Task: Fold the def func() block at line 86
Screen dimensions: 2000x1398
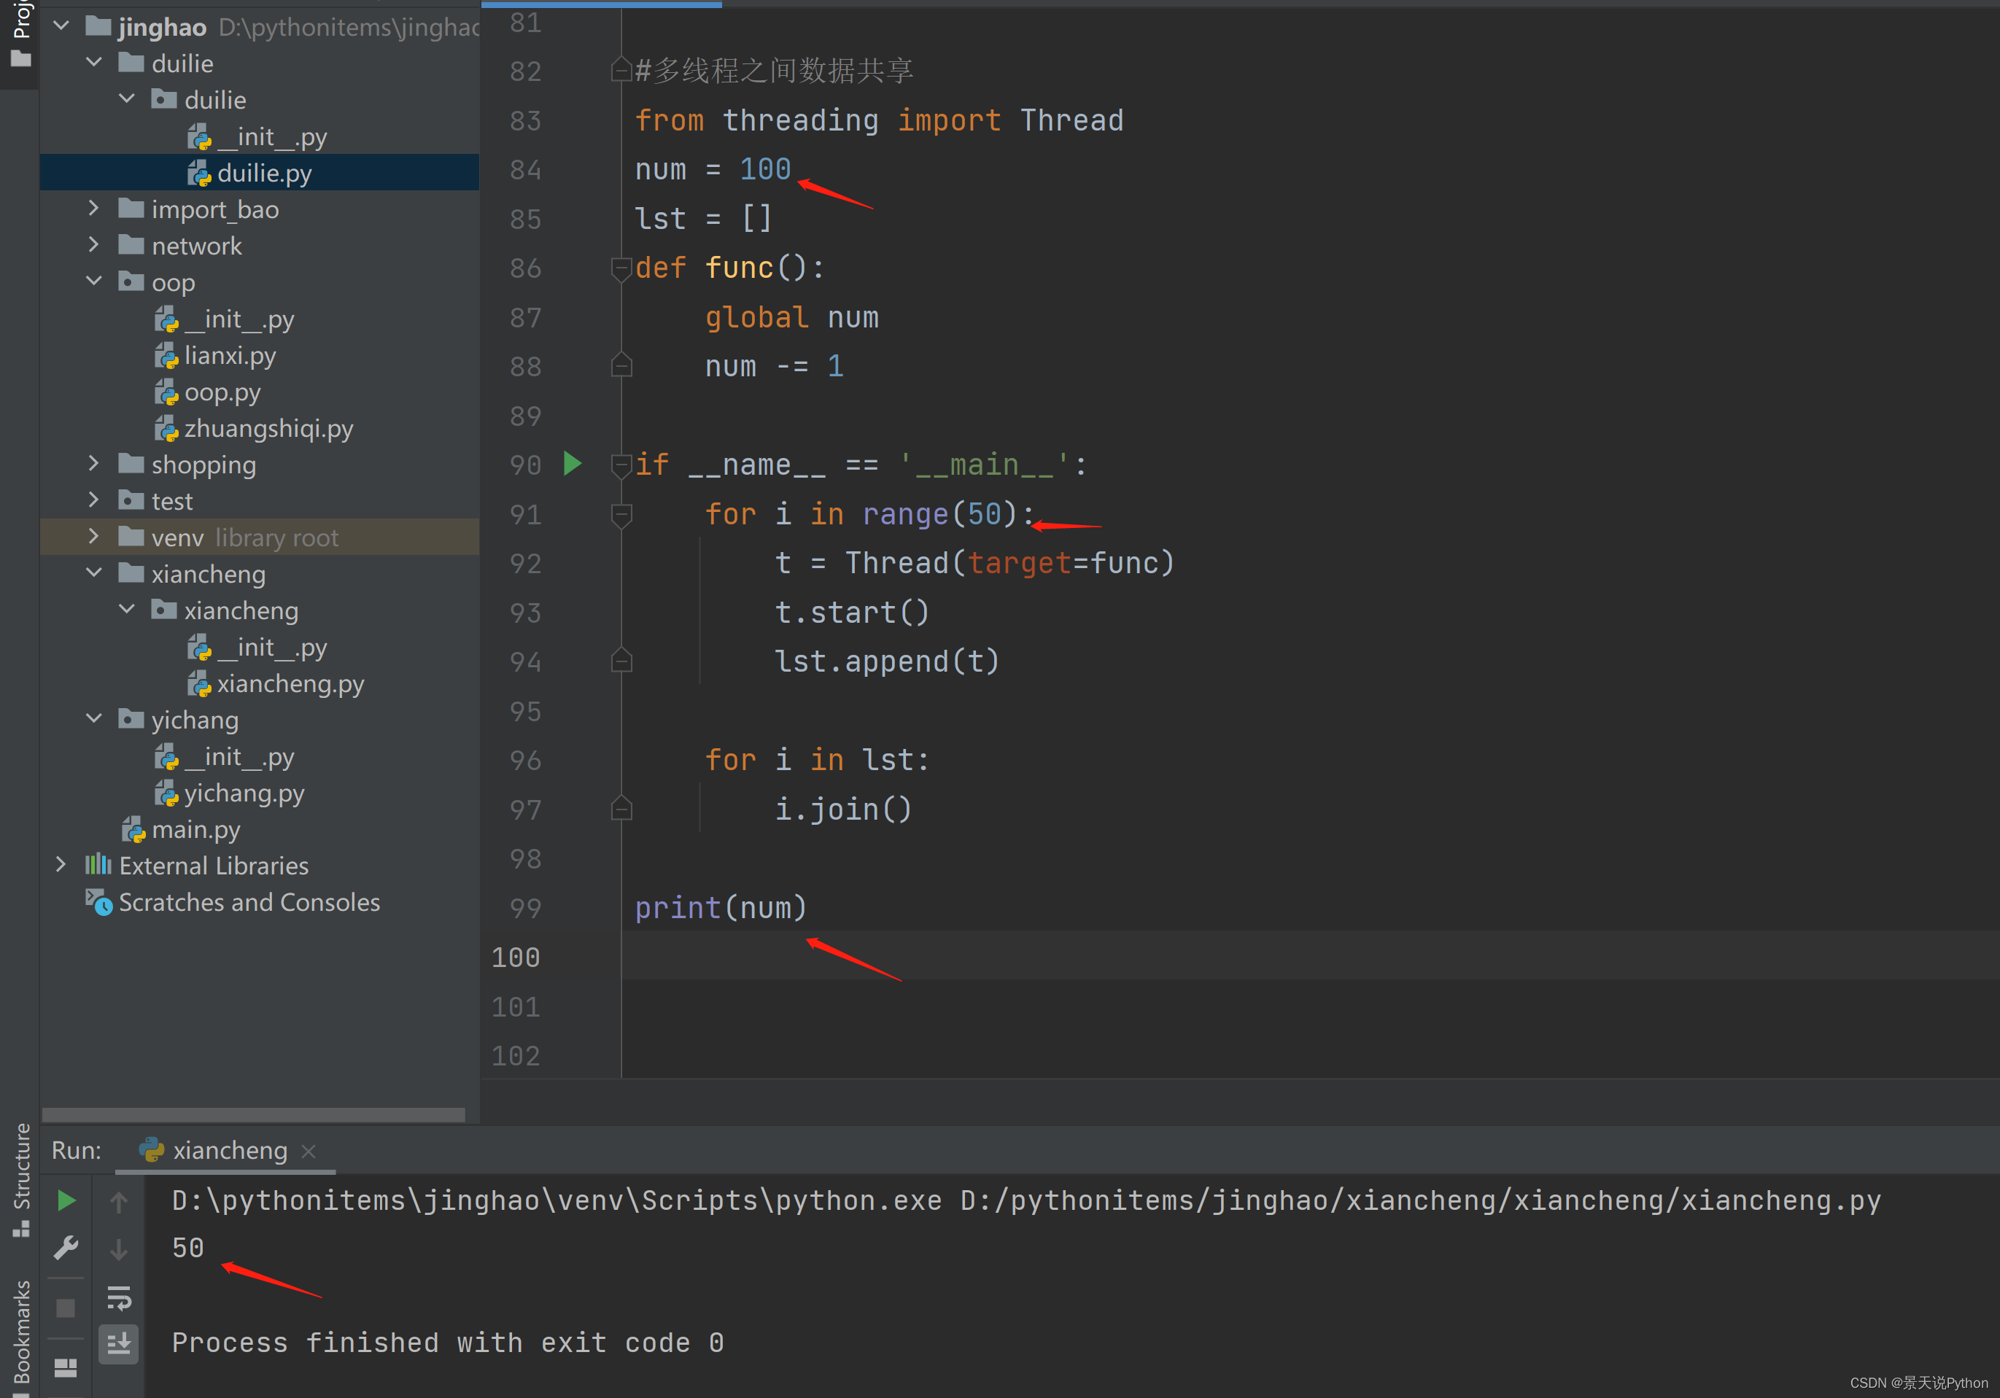Action: (621, 268)
